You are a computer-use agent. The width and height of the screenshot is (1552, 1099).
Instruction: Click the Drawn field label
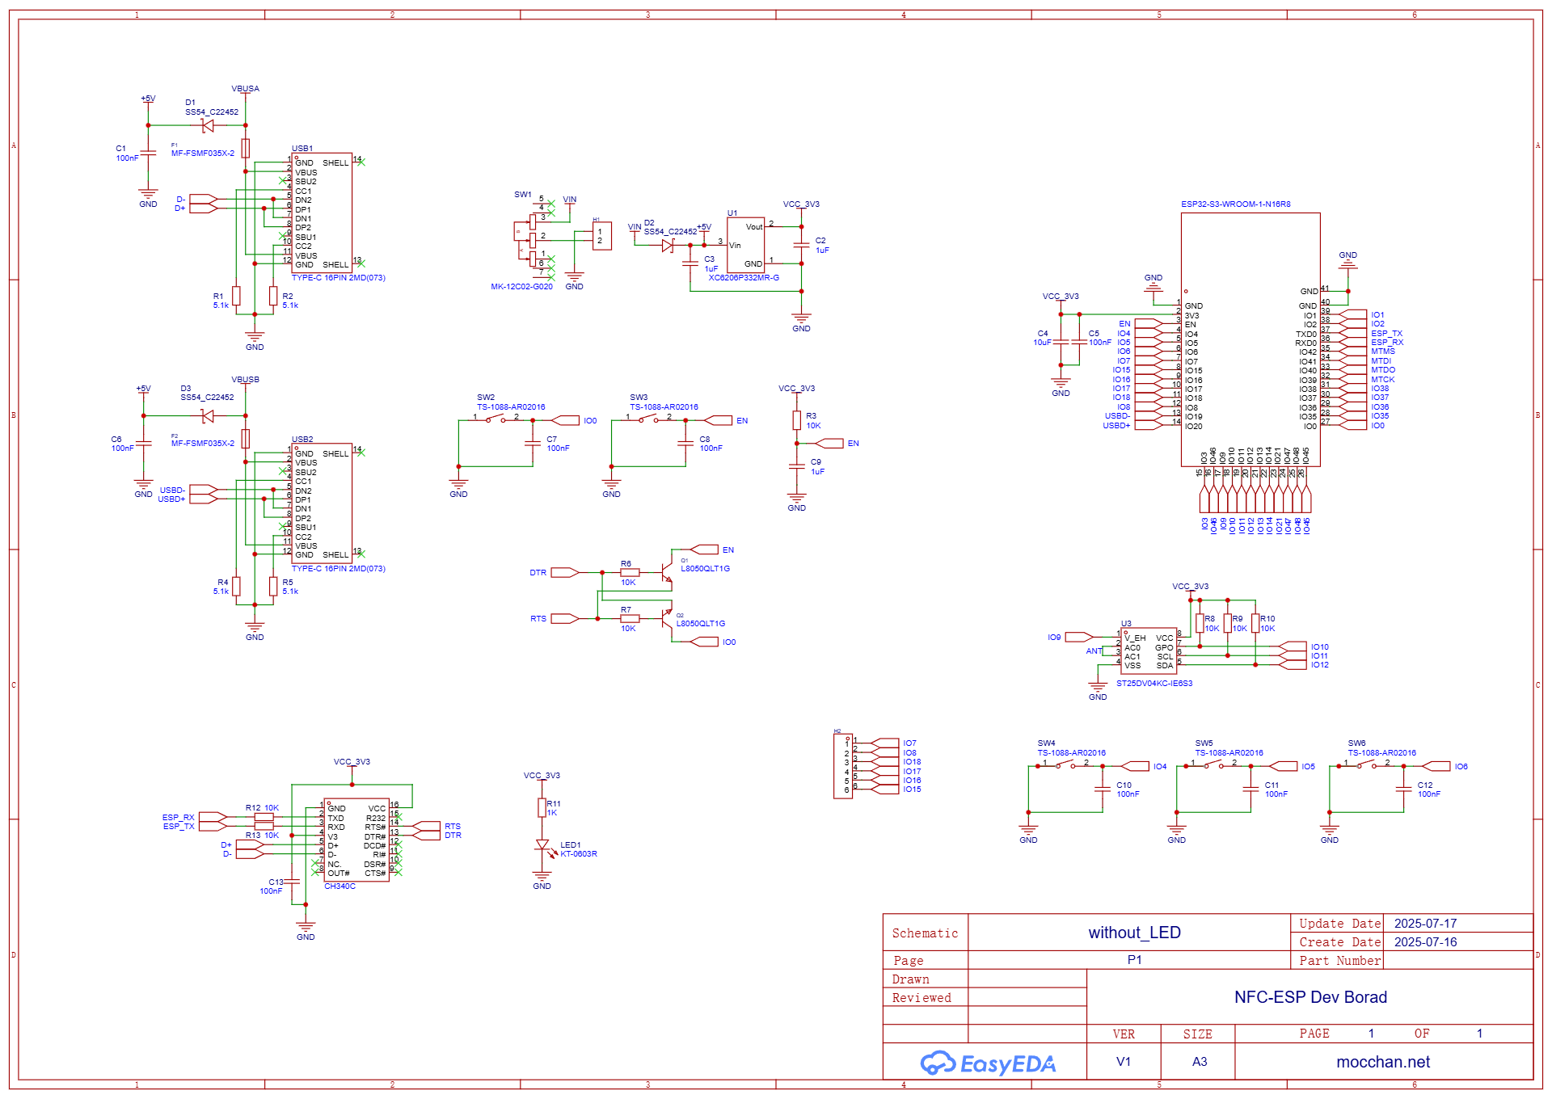(x=910, y=979)
